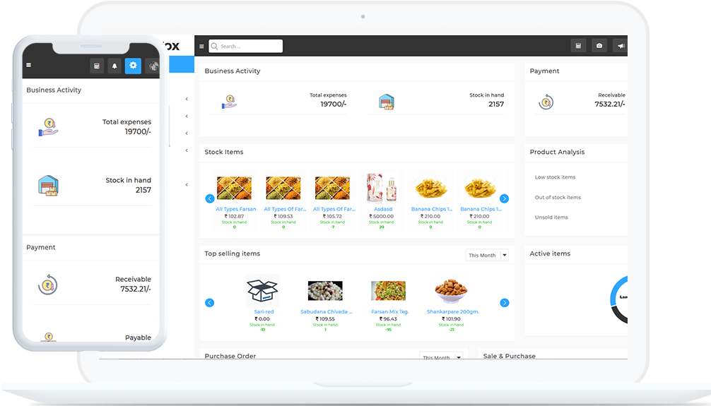The width and height of the screenshot is (711, 406).
Task: Open Purchase Order This Month dropdown
Action: click(441, 357)
